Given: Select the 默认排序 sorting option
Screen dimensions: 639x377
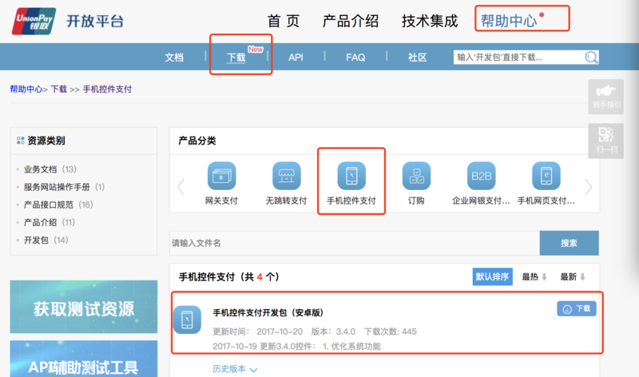Looking at the screenshot, I should (492, 276).
